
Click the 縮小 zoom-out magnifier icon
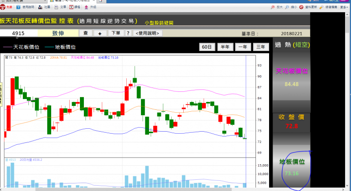(287, 7)
